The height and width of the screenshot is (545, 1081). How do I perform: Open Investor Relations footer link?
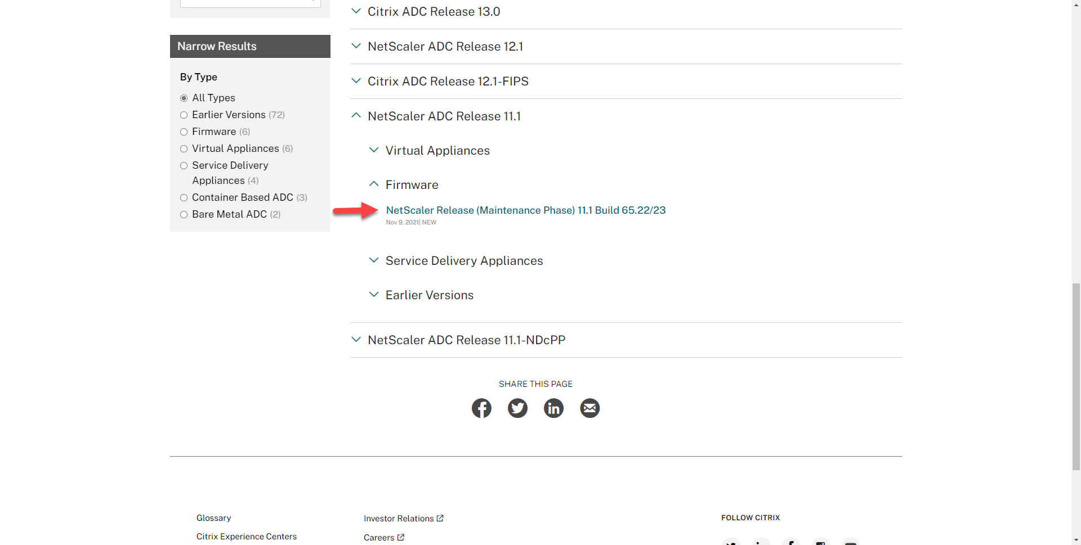[399, 519]
